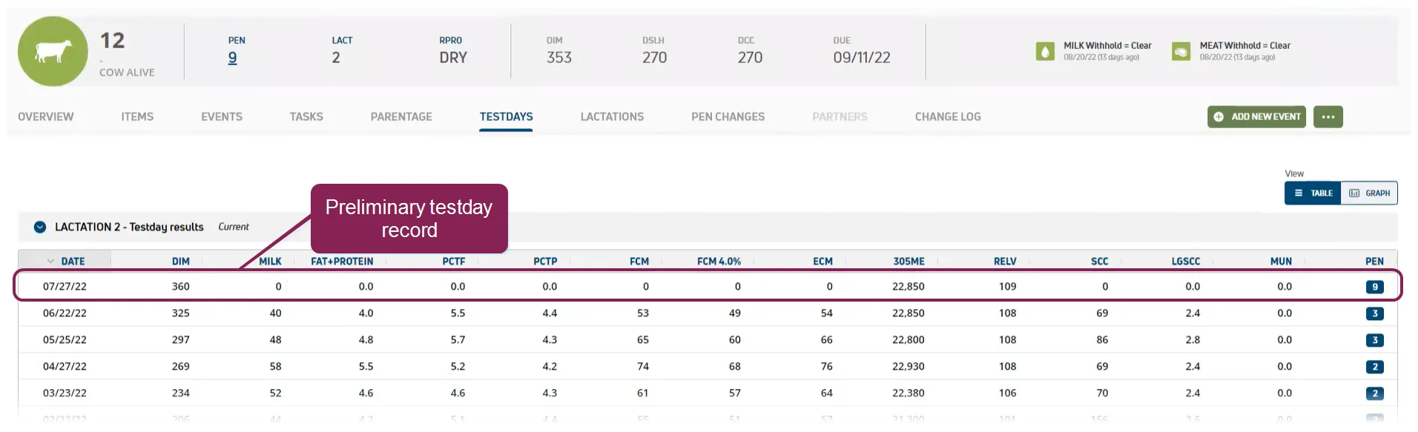Open the pen 9 link in header
Image resolution: width=1418 pixels, height=432 pixels.
(x=233, y=58)
